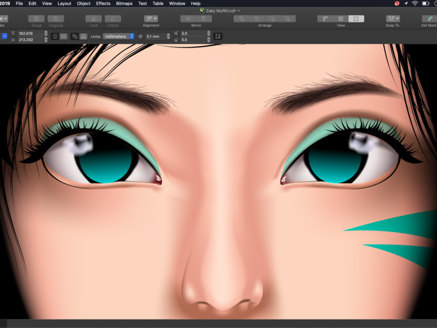The width and height of the screenshot is (437, 328).
Task: Open the Help menu
Action: (x=196, y=3)
